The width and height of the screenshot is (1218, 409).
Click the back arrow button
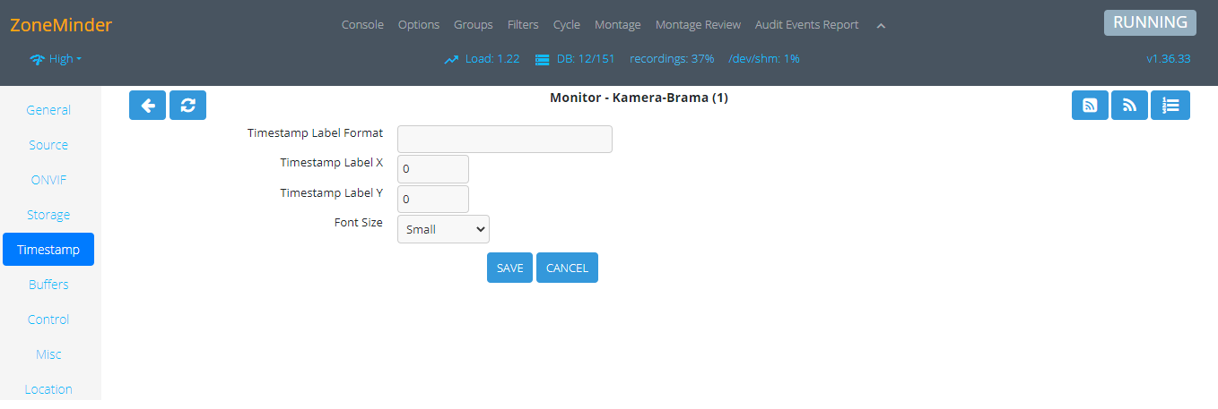pyautogui.click(x=147, y=105)
